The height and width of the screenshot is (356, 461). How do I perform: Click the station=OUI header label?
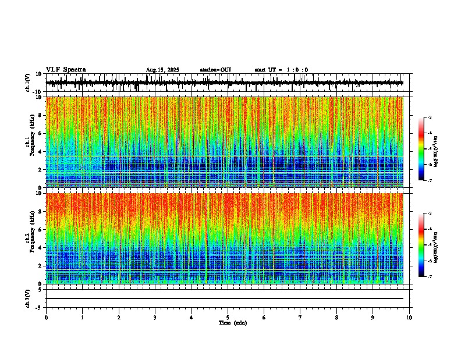(x=215, y=70)
